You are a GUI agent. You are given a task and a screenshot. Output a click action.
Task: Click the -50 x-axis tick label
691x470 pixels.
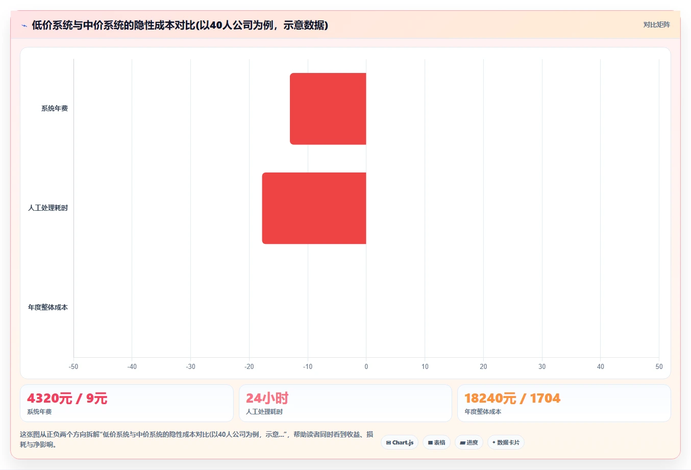pos(73,366)
